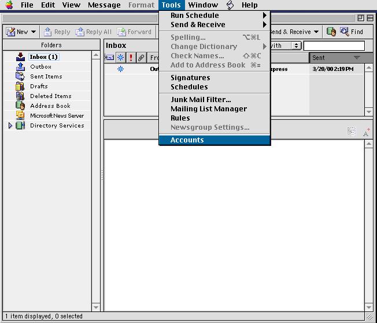Select the Inbox folder icon
377x323 pixels.
(20, 57)
